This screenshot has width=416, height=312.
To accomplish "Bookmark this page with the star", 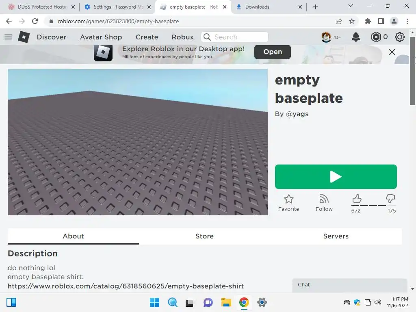I will (352, 21).
